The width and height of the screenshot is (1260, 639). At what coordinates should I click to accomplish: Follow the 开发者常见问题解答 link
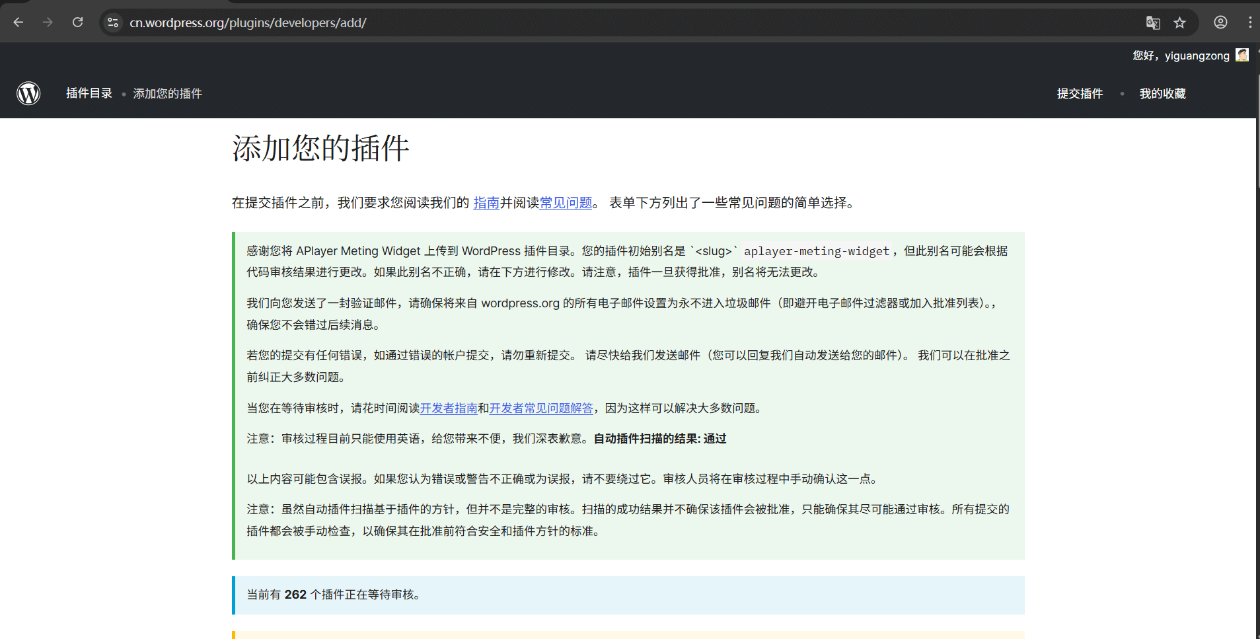coord(541,408)
